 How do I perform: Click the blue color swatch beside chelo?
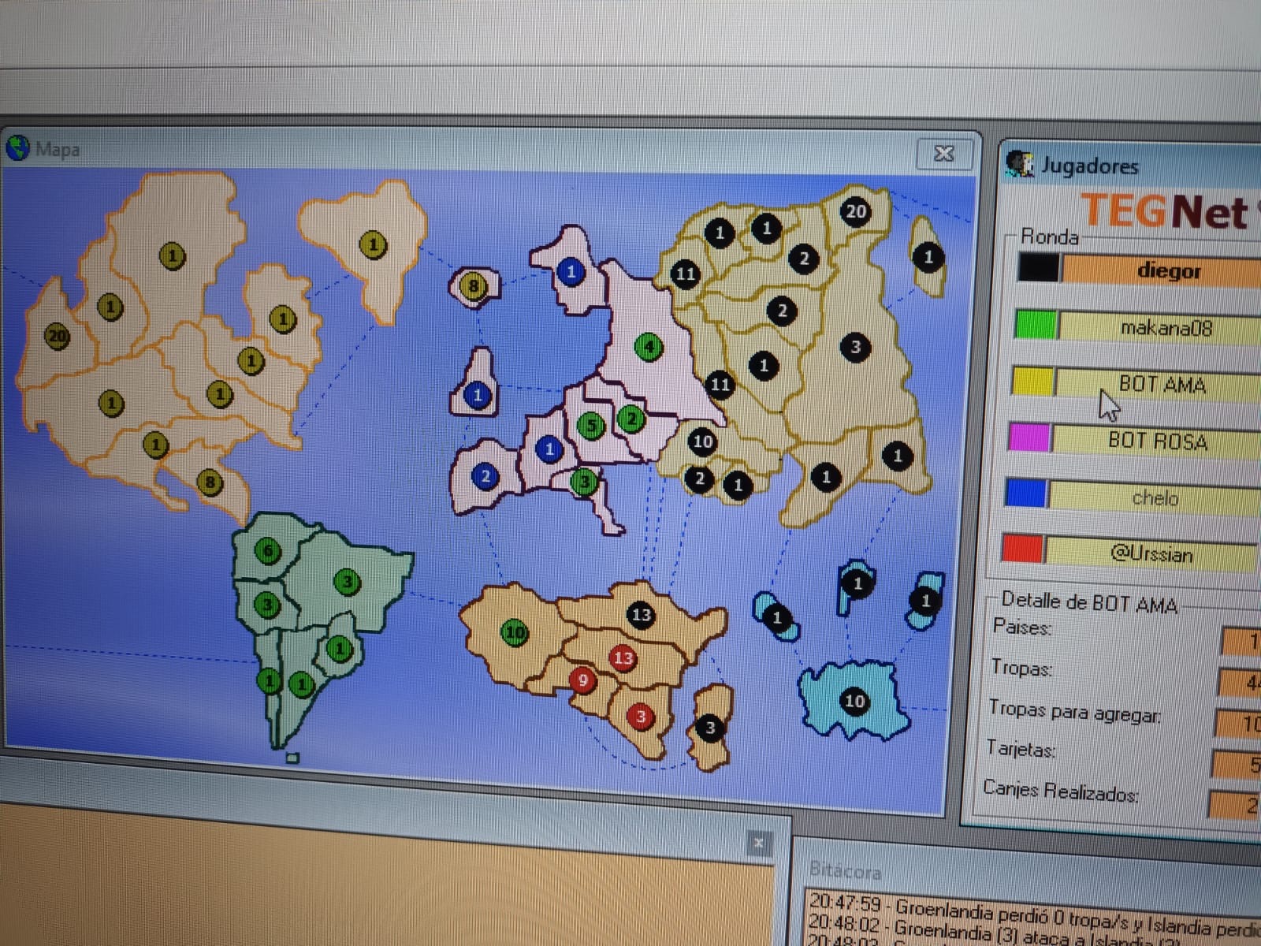tap(1025, 494)
